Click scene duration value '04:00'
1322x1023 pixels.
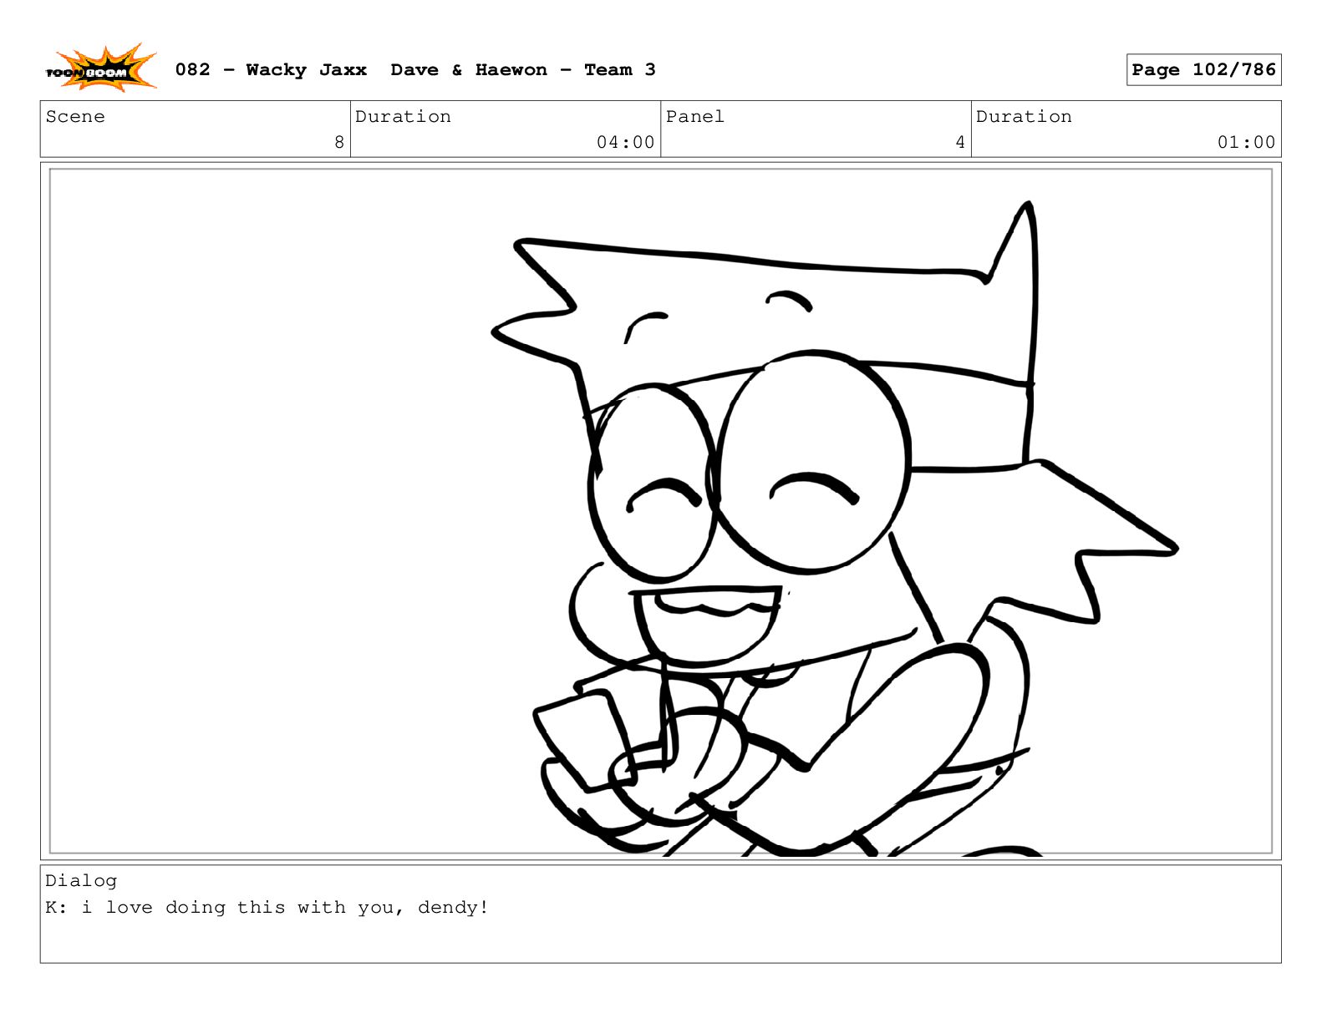(x=625, y=143)
